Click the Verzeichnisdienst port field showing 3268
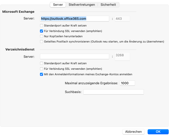Screen dimensions: 170x137 pos(122,56)
